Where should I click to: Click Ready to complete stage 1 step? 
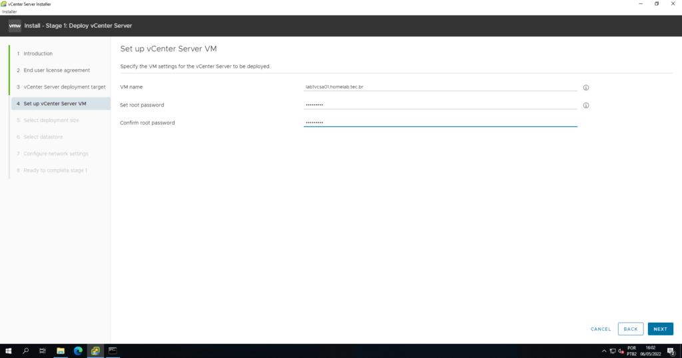point(55,170)
